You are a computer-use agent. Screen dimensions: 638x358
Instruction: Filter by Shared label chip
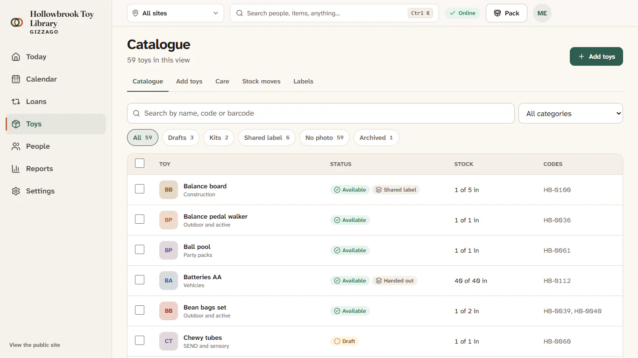pyautogui.click(x=267, y=138)
